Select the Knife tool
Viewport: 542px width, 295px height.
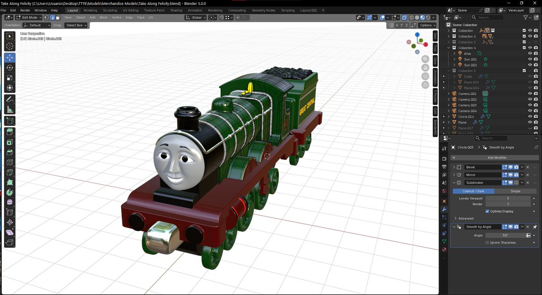[9, 172]
